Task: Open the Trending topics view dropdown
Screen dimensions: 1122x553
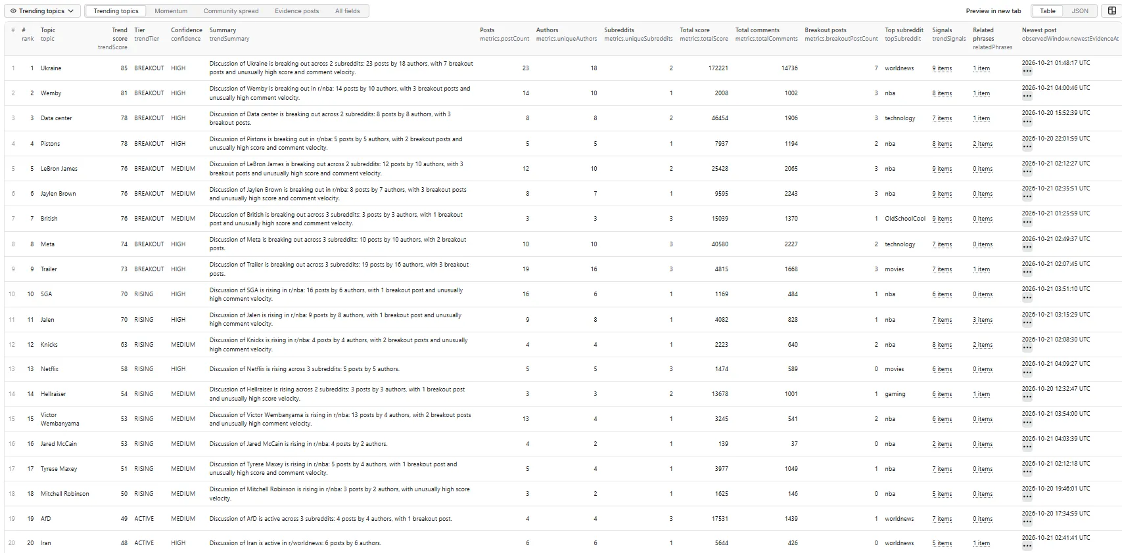Action: (x=43, y=11)
